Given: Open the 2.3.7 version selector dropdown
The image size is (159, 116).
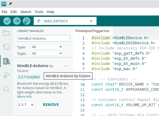Looking at the screenshot, I should [x=26, y=105].
